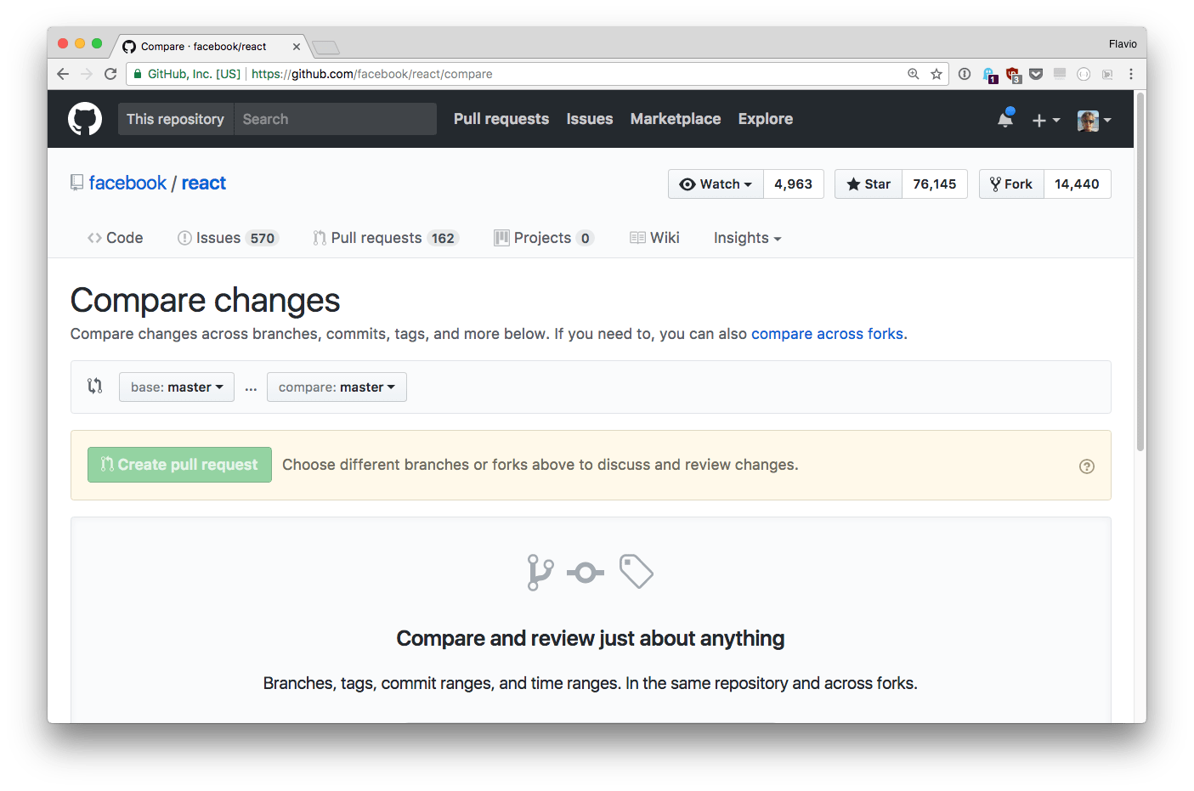
Task: Bookmark page with the star icon
Action: point(937,74)
